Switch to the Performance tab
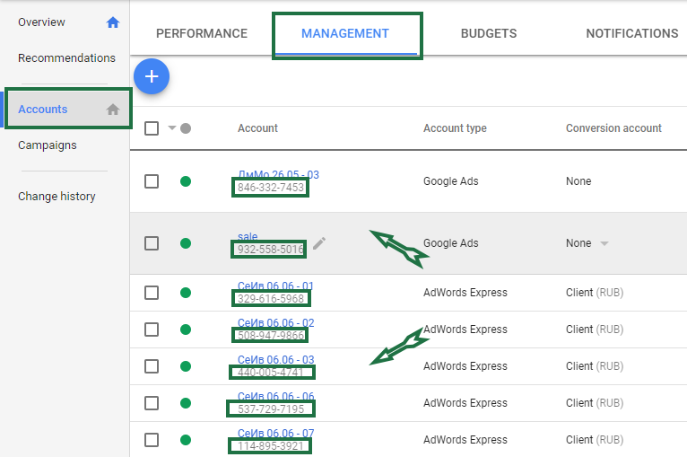Viewport: 687px width, 457px height. click(202, 34)
